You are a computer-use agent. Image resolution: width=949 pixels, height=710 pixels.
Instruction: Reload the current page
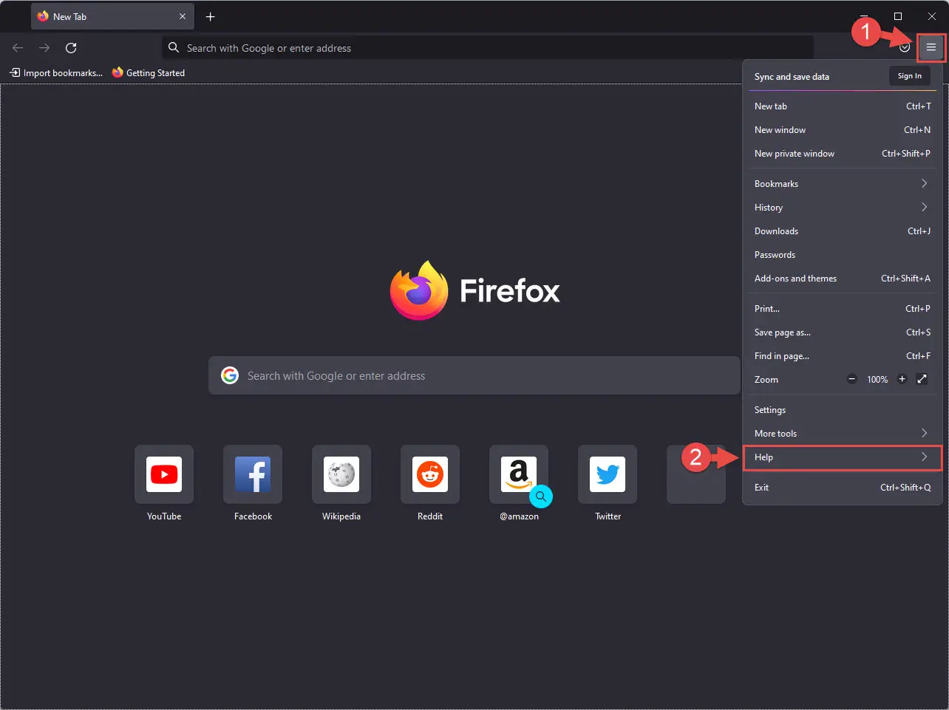coord(71,48)
